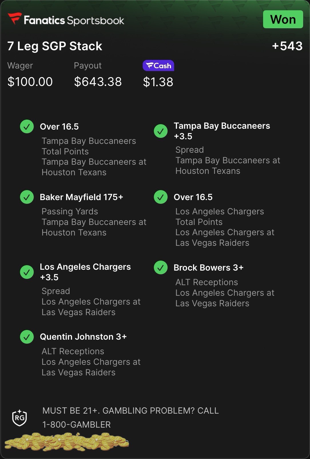
Task: Click the $100.00 wager amount
Action: pyautogui.click(x=30, y=82)
